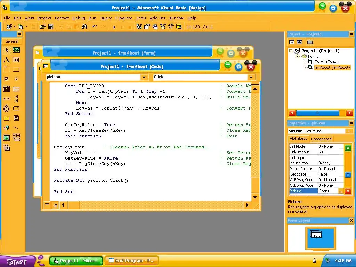Open the Data View Window toolbar icon

[179, 26]
